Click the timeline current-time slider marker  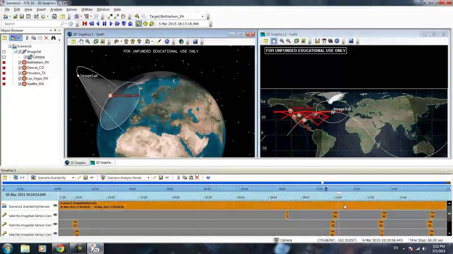point(326,189)
